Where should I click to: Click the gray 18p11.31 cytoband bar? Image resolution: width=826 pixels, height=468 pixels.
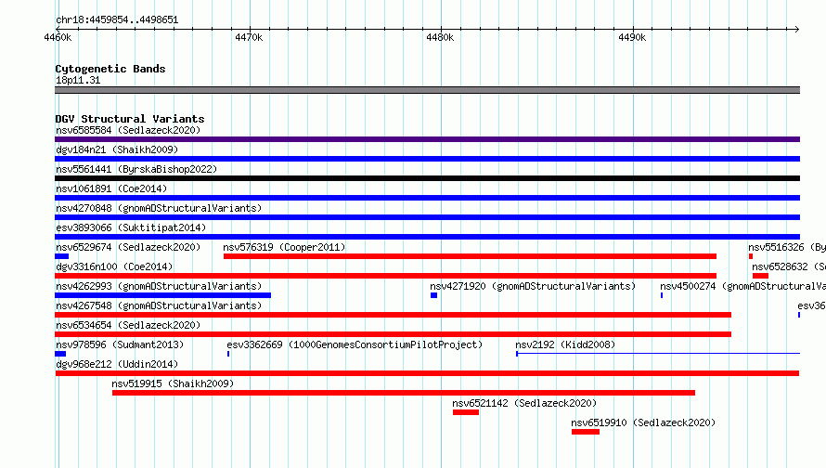click(427, 90)
